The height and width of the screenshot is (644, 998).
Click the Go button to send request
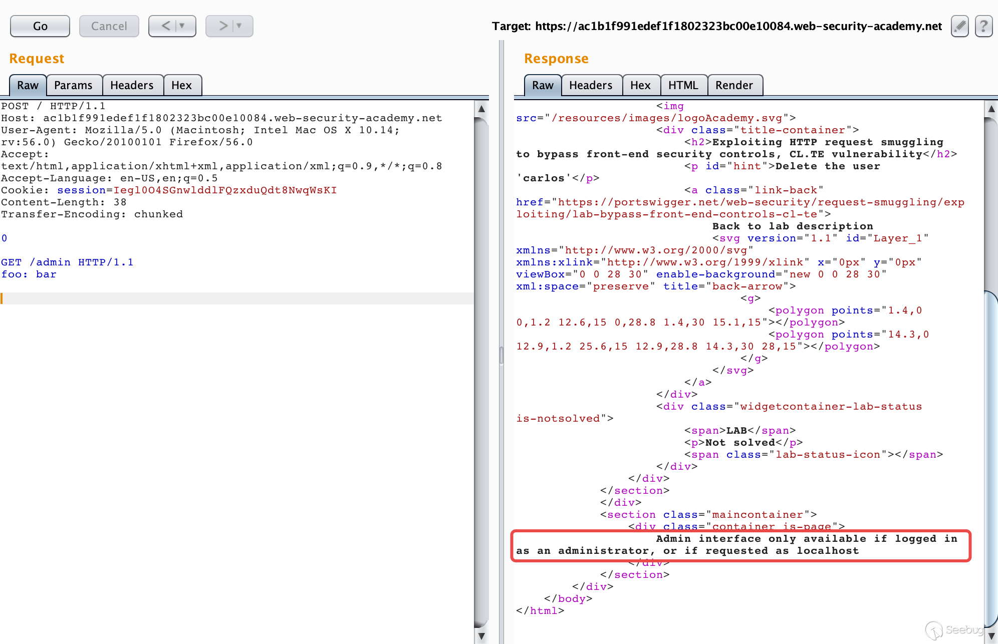40,26
